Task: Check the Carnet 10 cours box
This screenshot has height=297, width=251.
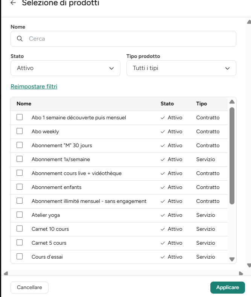Action: coord(20,228)
